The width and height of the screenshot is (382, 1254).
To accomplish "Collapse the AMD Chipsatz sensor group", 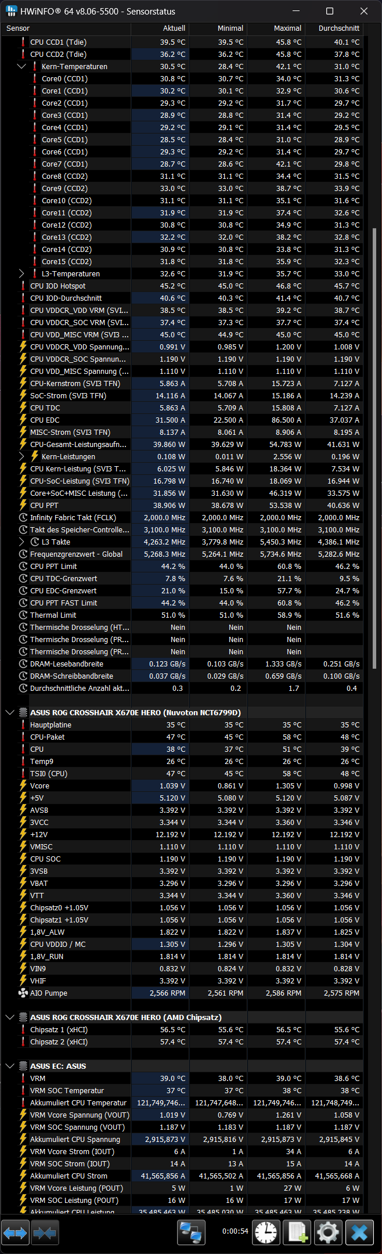I will (10, 1017).
